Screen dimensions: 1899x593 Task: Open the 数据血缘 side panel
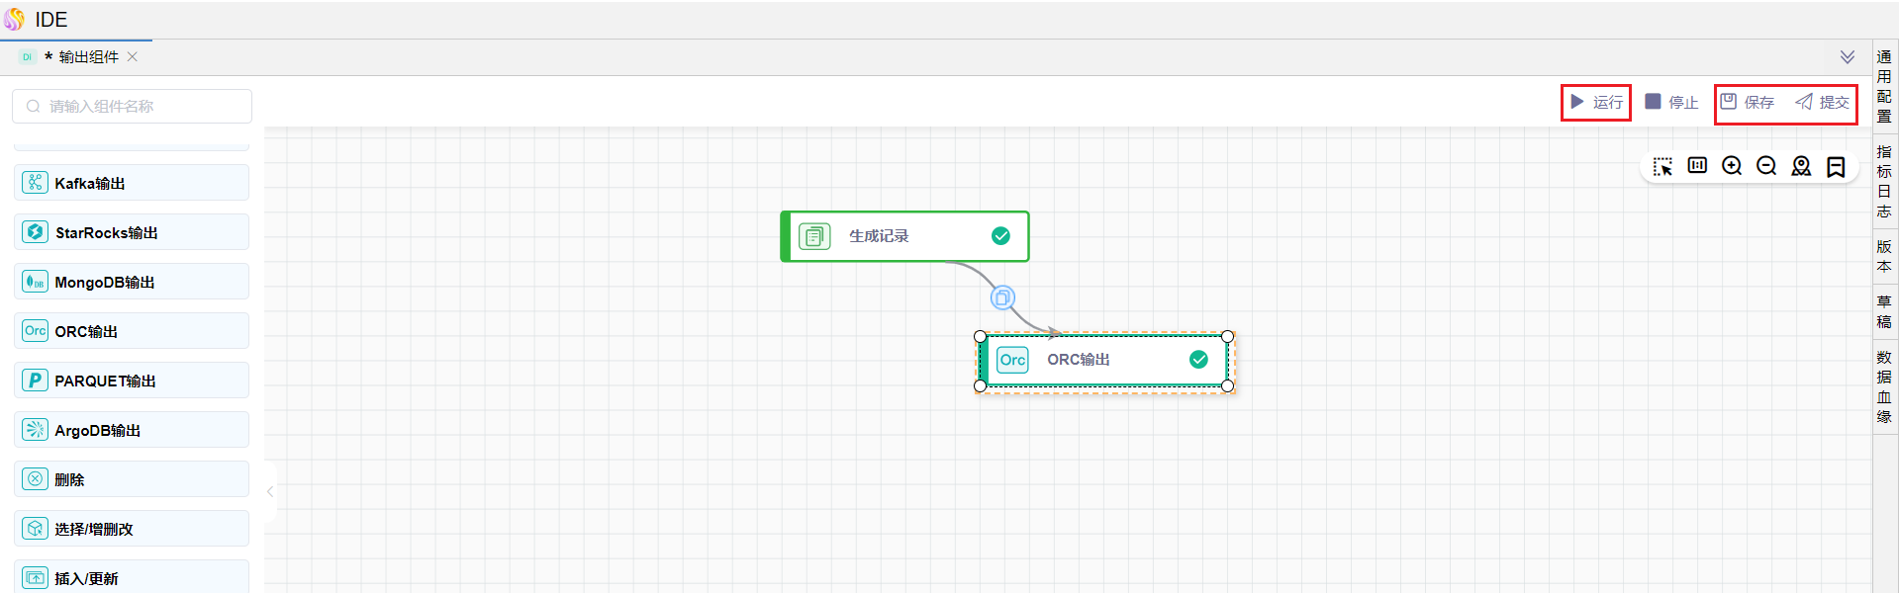(x=1884, y=386)
